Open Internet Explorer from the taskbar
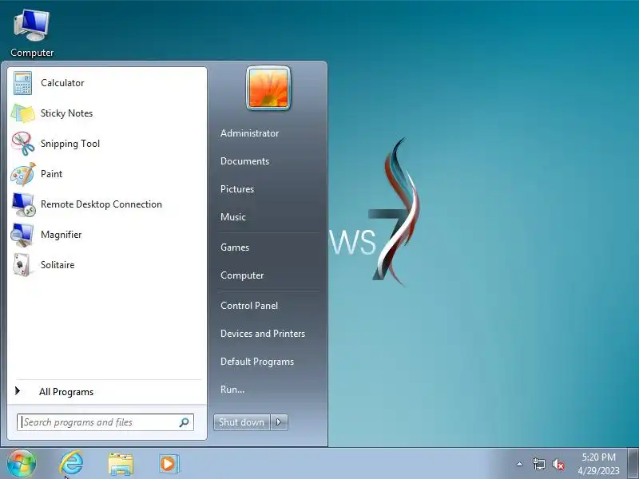This screenshot has width=639, height=479. (x=71, y=464)
